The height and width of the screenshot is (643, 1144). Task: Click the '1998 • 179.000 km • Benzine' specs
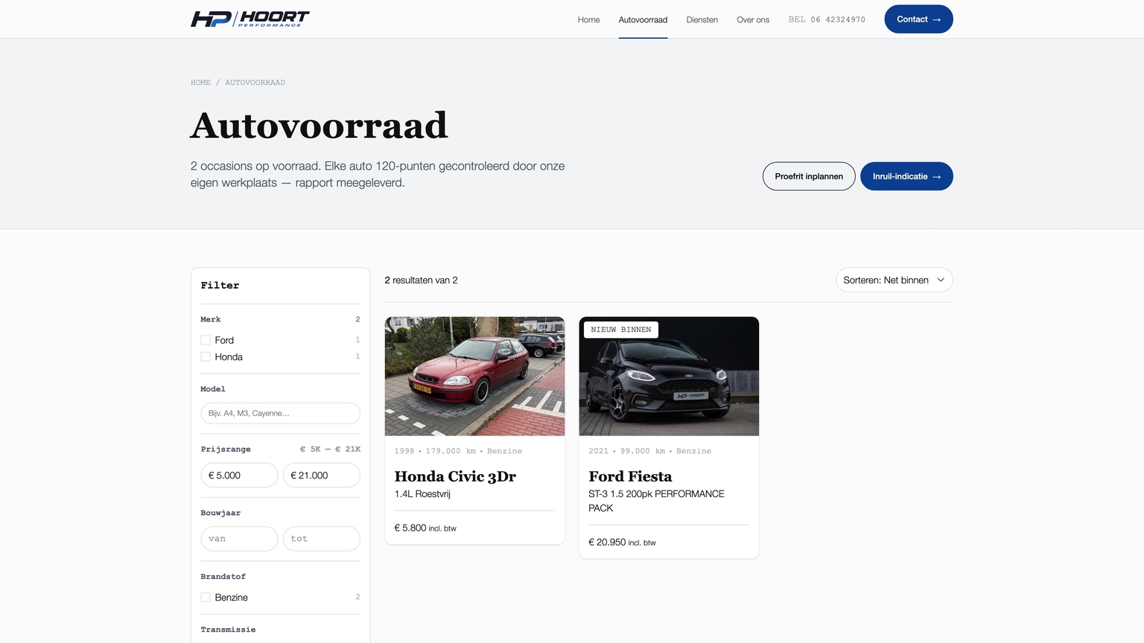click(458, 451)
